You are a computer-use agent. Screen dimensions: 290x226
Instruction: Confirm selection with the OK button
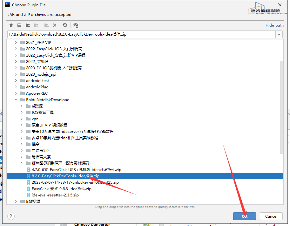pos(245,216)
